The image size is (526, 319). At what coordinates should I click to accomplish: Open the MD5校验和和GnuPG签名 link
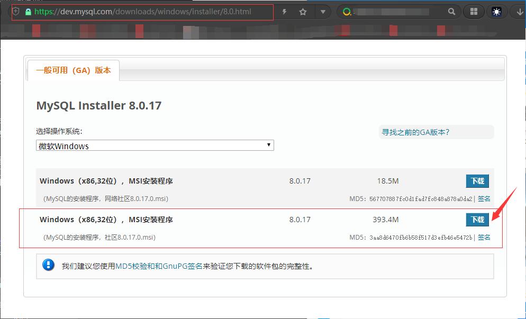[159, 266]
